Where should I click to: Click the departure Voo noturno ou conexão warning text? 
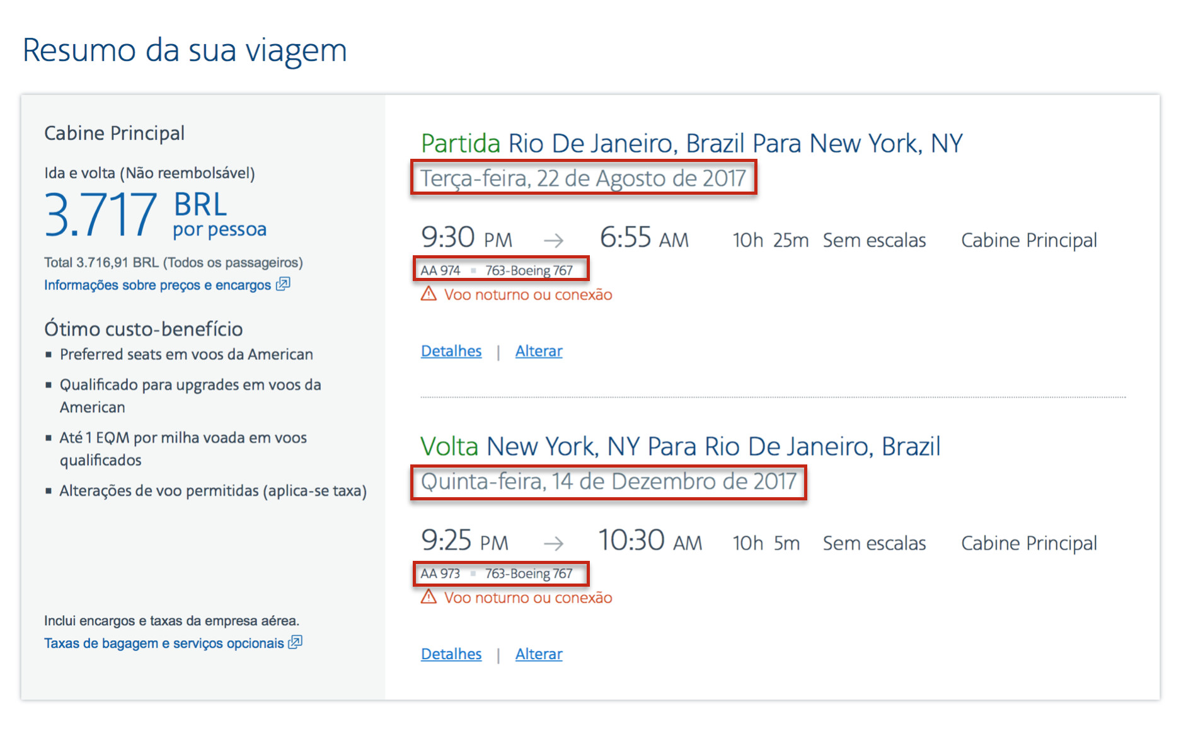tap(528, 295)
